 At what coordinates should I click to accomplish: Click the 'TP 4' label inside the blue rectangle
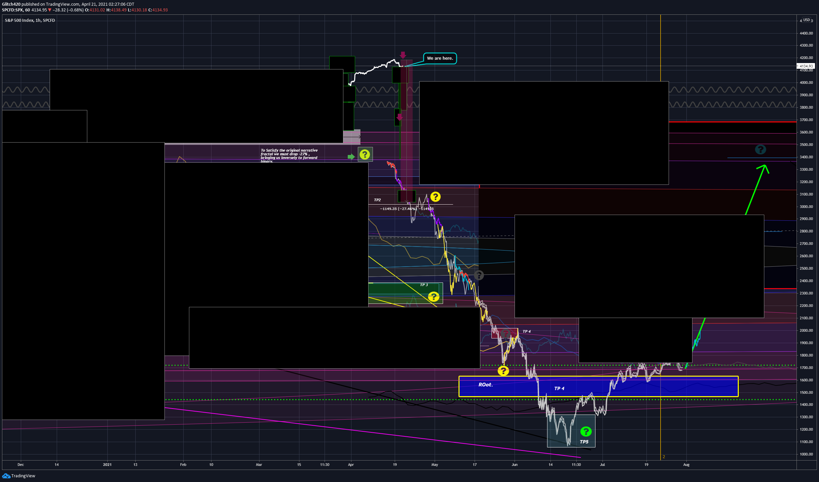[559, 388]
